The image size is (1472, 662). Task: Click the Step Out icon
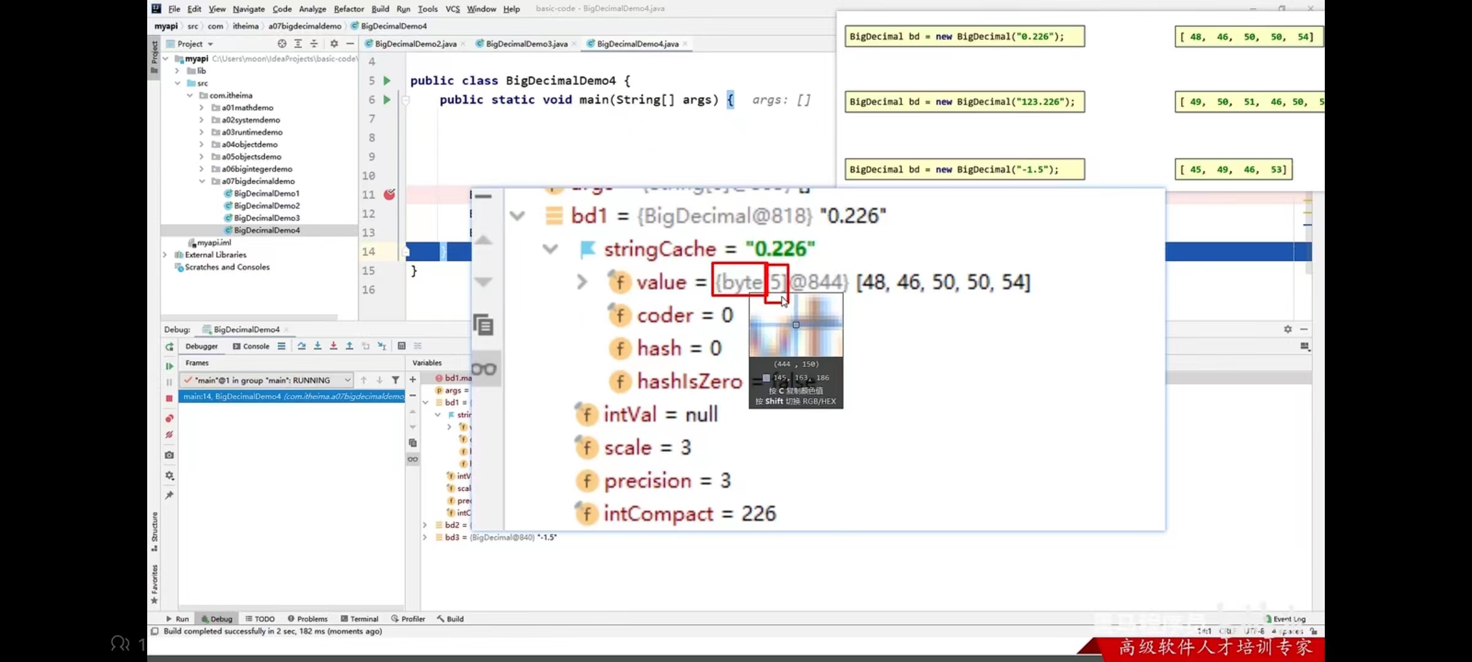click(x=350, y=346)
